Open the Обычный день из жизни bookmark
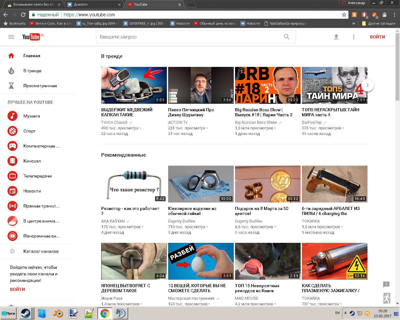Image resolution: width=400 pixels, height=320 pixels. point(215,23)
